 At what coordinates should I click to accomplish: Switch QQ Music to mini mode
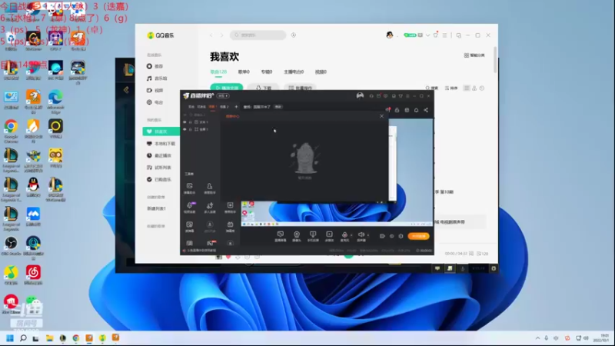point(458,35)
